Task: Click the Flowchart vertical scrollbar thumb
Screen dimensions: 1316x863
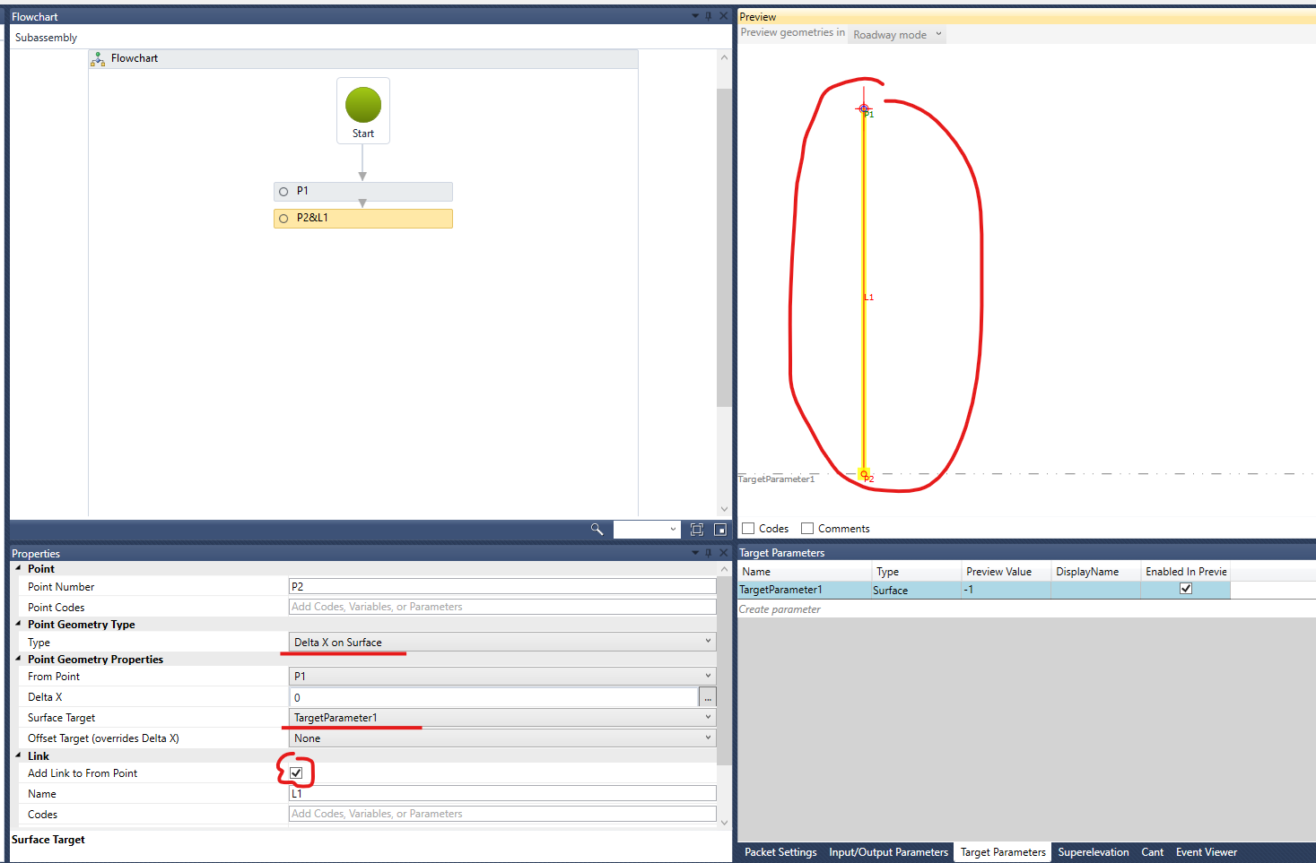Action: [x=724, y=247]
